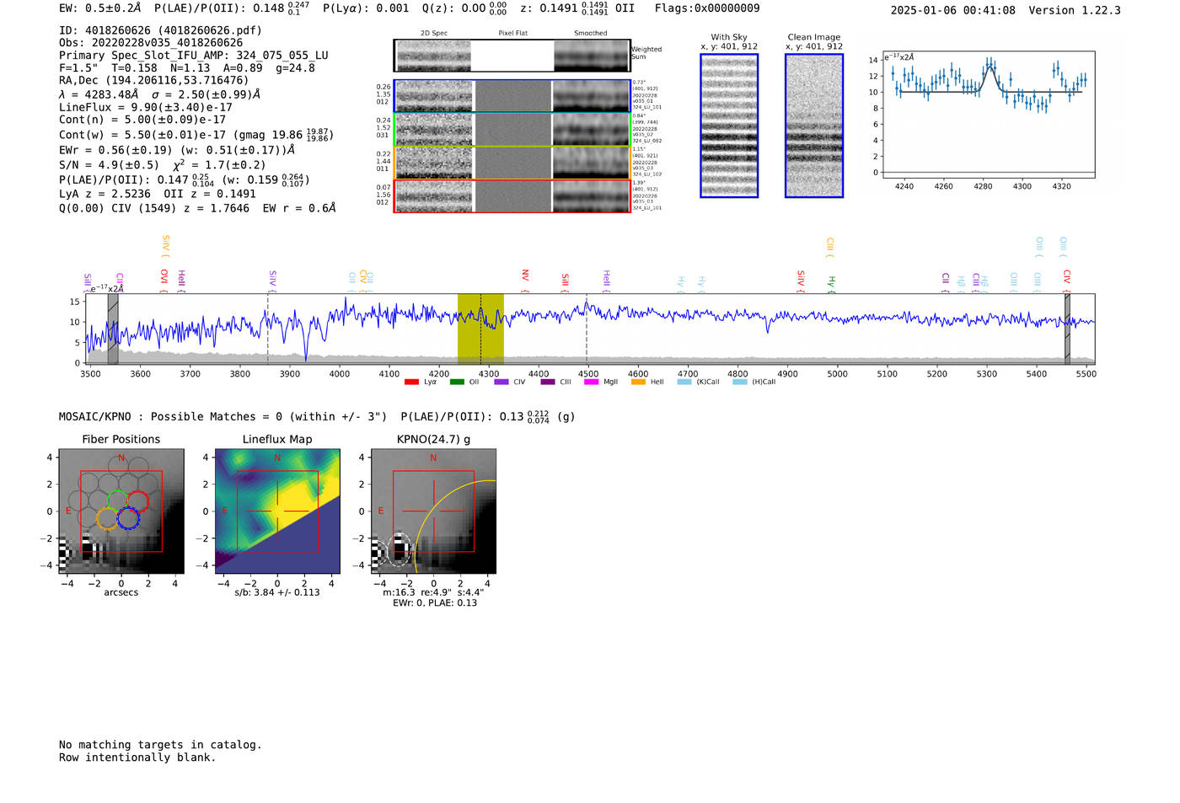The height and width of the screenshot is (803, 1180).
Task: Select the blue-framed 2D spectrum row
Action: tap(512, 96)
